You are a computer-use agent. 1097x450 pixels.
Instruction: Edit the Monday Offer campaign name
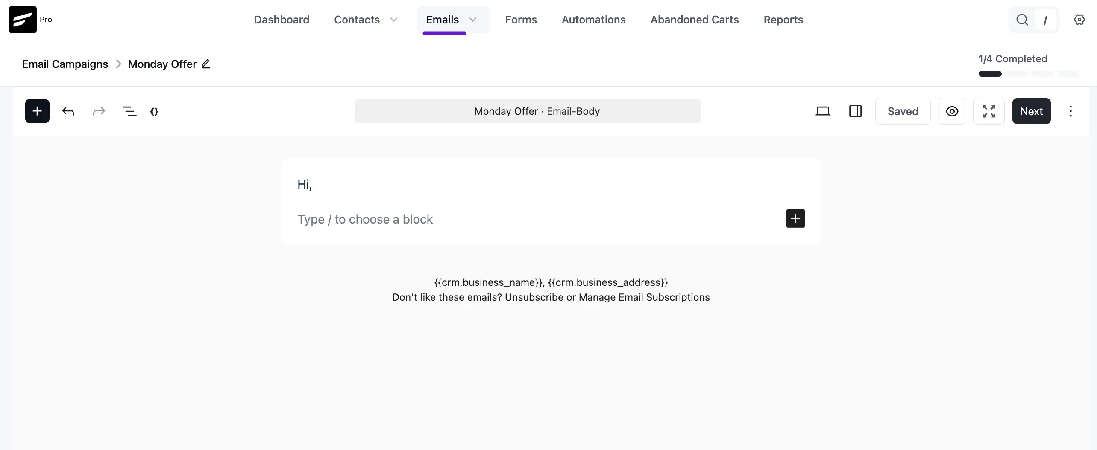tap(206, 64)
